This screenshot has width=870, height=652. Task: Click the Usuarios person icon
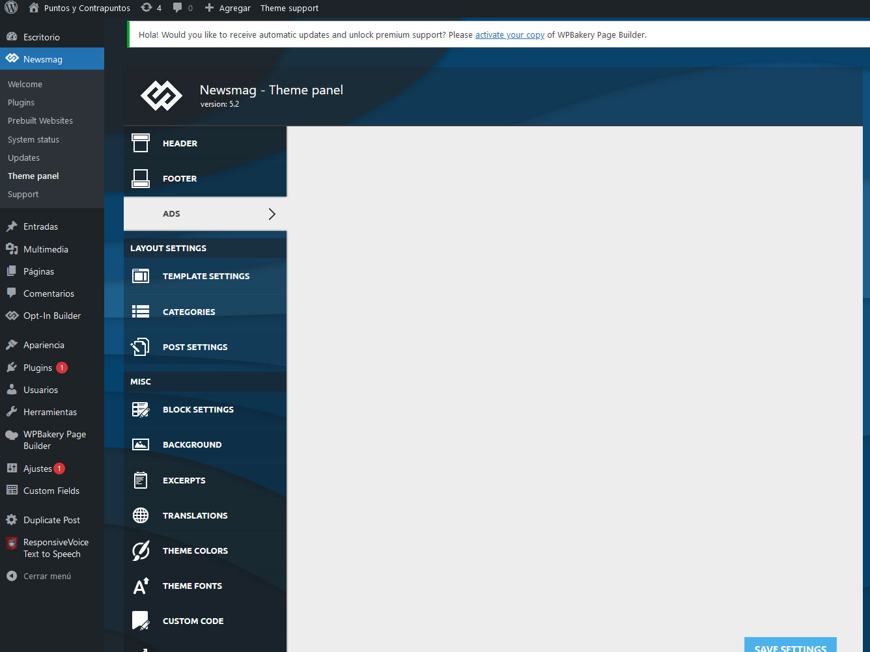point(12,390)
